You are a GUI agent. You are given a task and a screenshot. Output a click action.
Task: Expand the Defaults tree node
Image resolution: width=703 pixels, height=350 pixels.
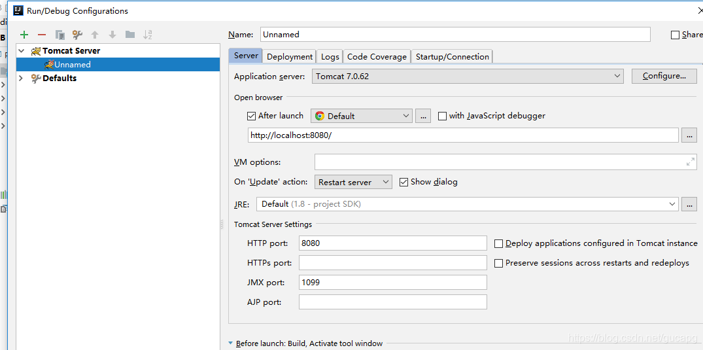[21, 78]
